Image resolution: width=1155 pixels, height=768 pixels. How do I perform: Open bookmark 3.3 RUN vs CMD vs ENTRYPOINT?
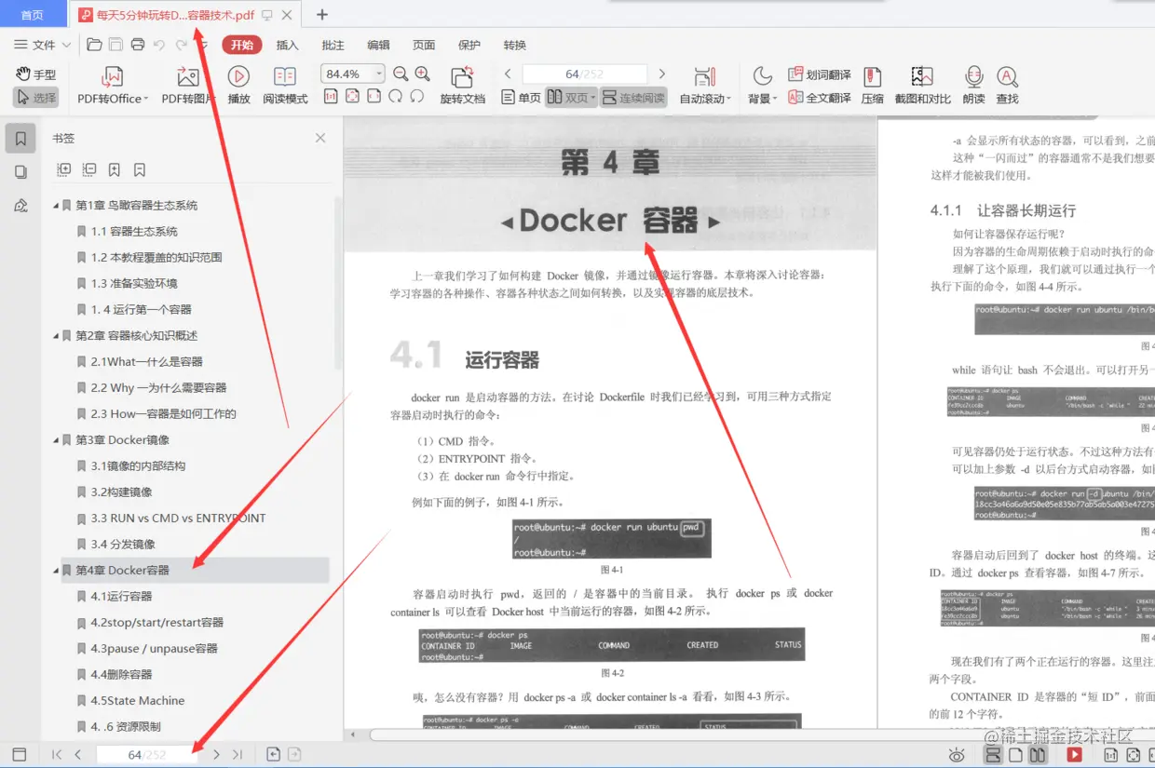click(178, 519)
